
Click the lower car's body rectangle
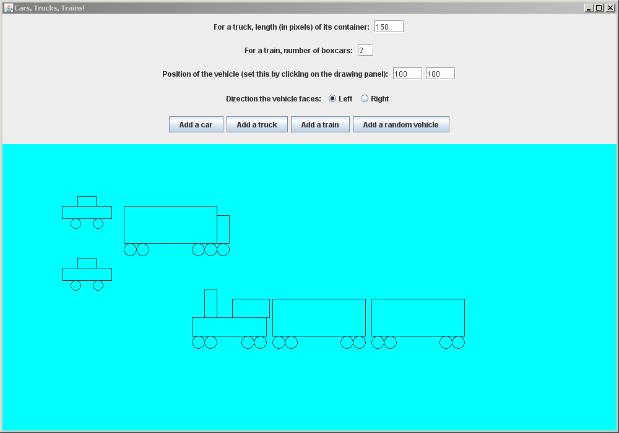(87, 274)
